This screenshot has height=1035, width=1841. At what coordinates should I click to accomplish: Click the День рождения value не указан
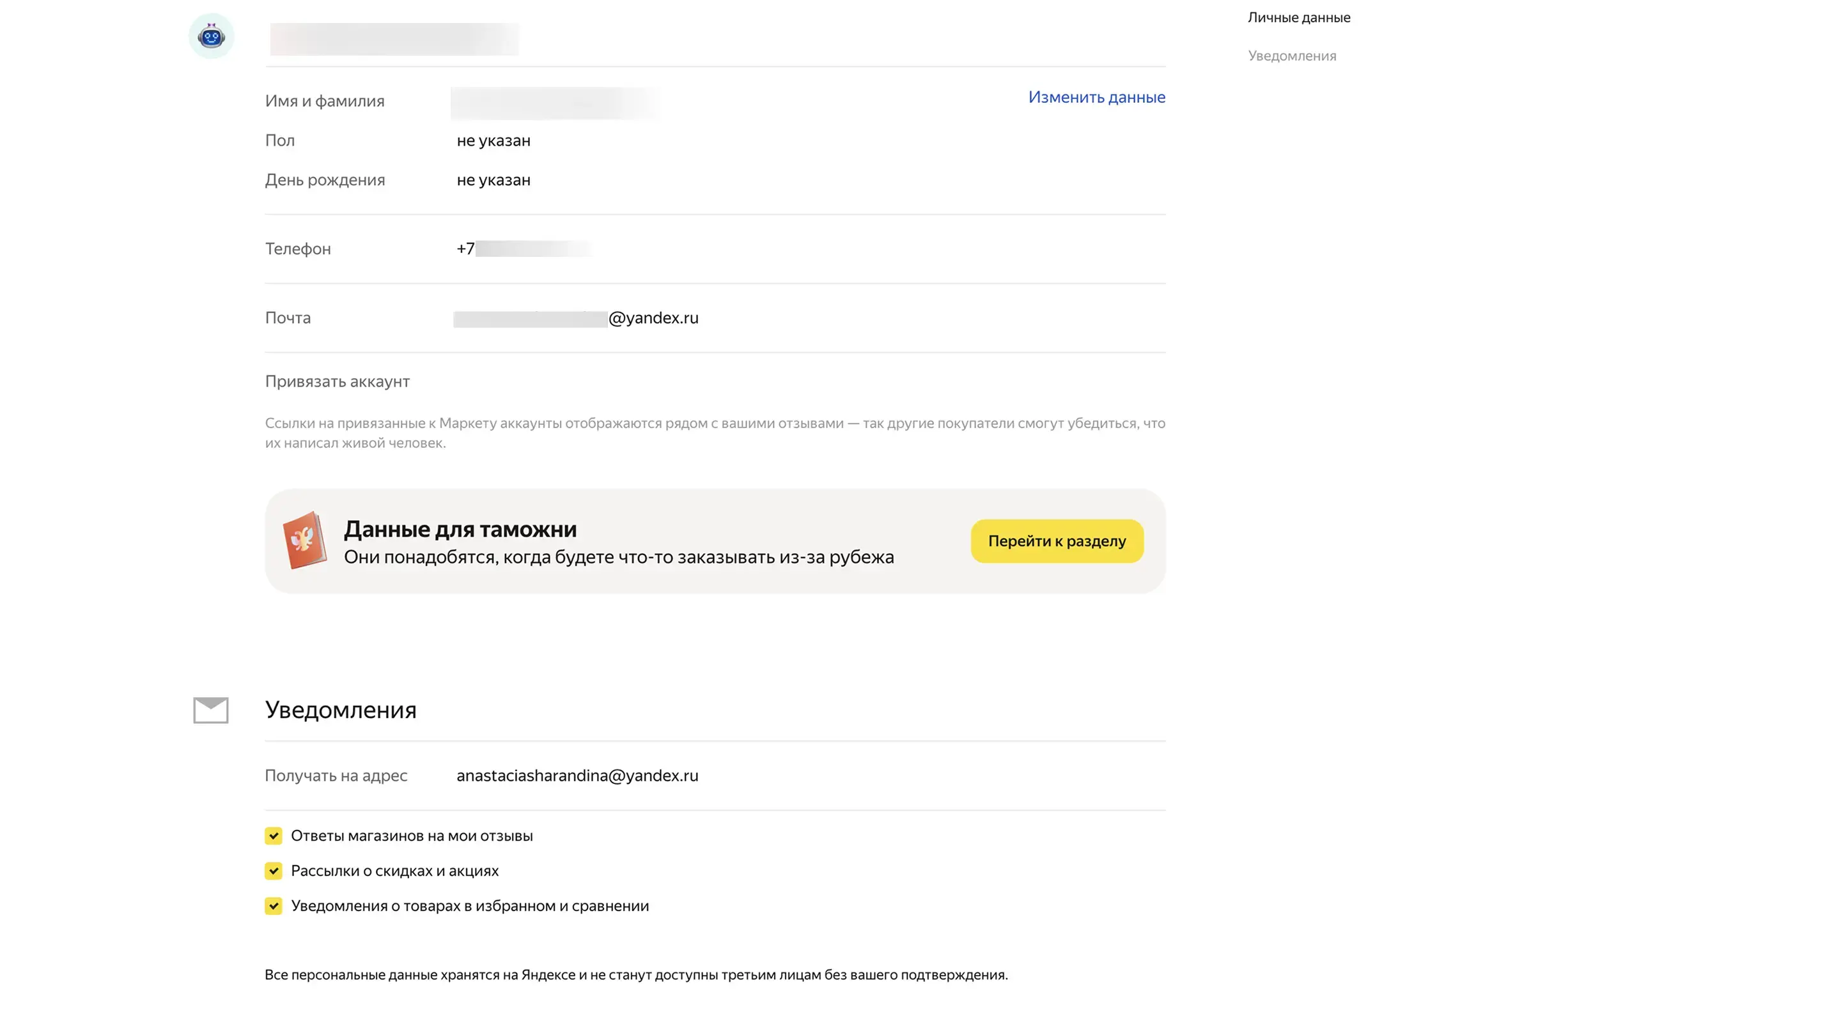[493, 180]
